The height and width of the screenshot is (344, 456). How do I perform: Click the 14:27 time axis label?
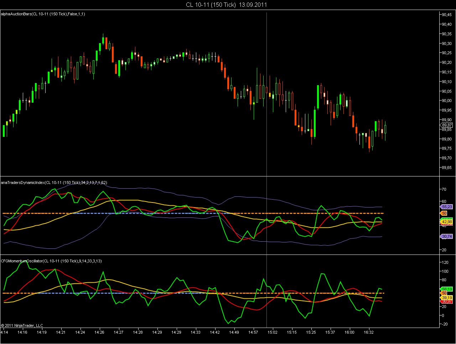(x=119, y=332)
